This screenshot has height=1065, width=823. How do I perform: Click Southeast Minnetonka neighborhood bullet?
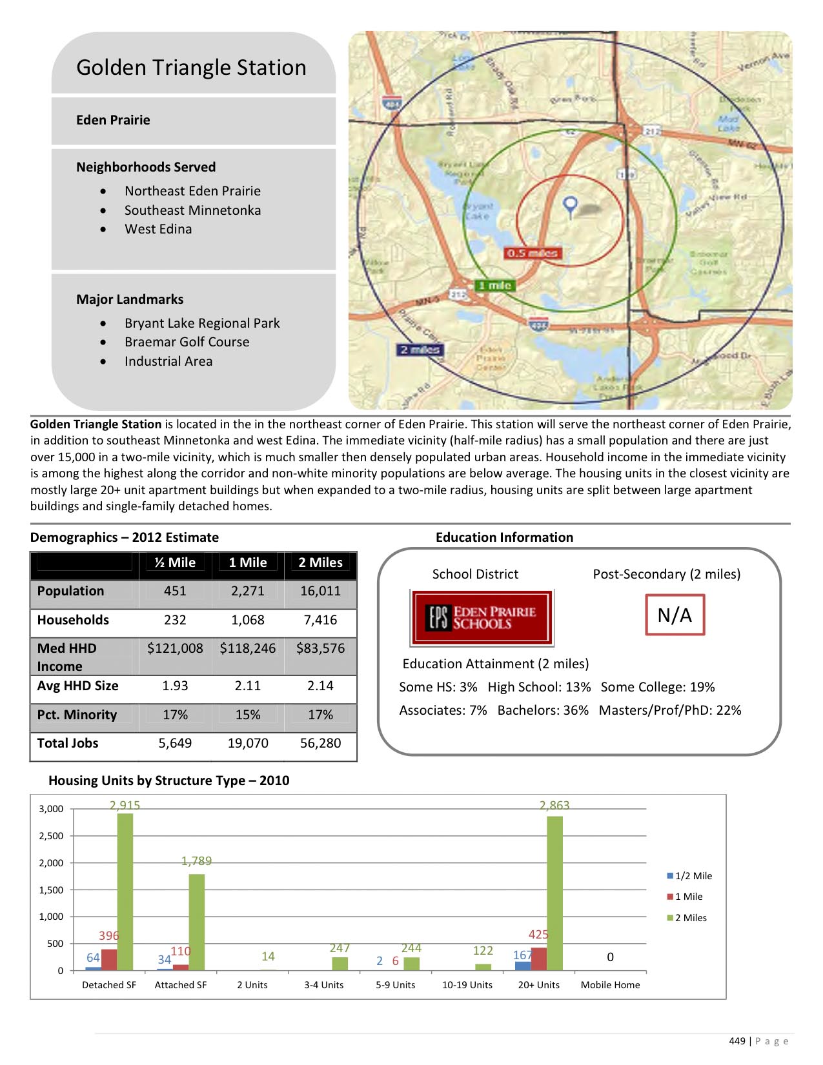click(192, 210)
